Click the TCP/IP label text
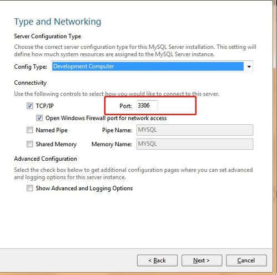Viewport: 277px width, 275px height. (44, 106)
